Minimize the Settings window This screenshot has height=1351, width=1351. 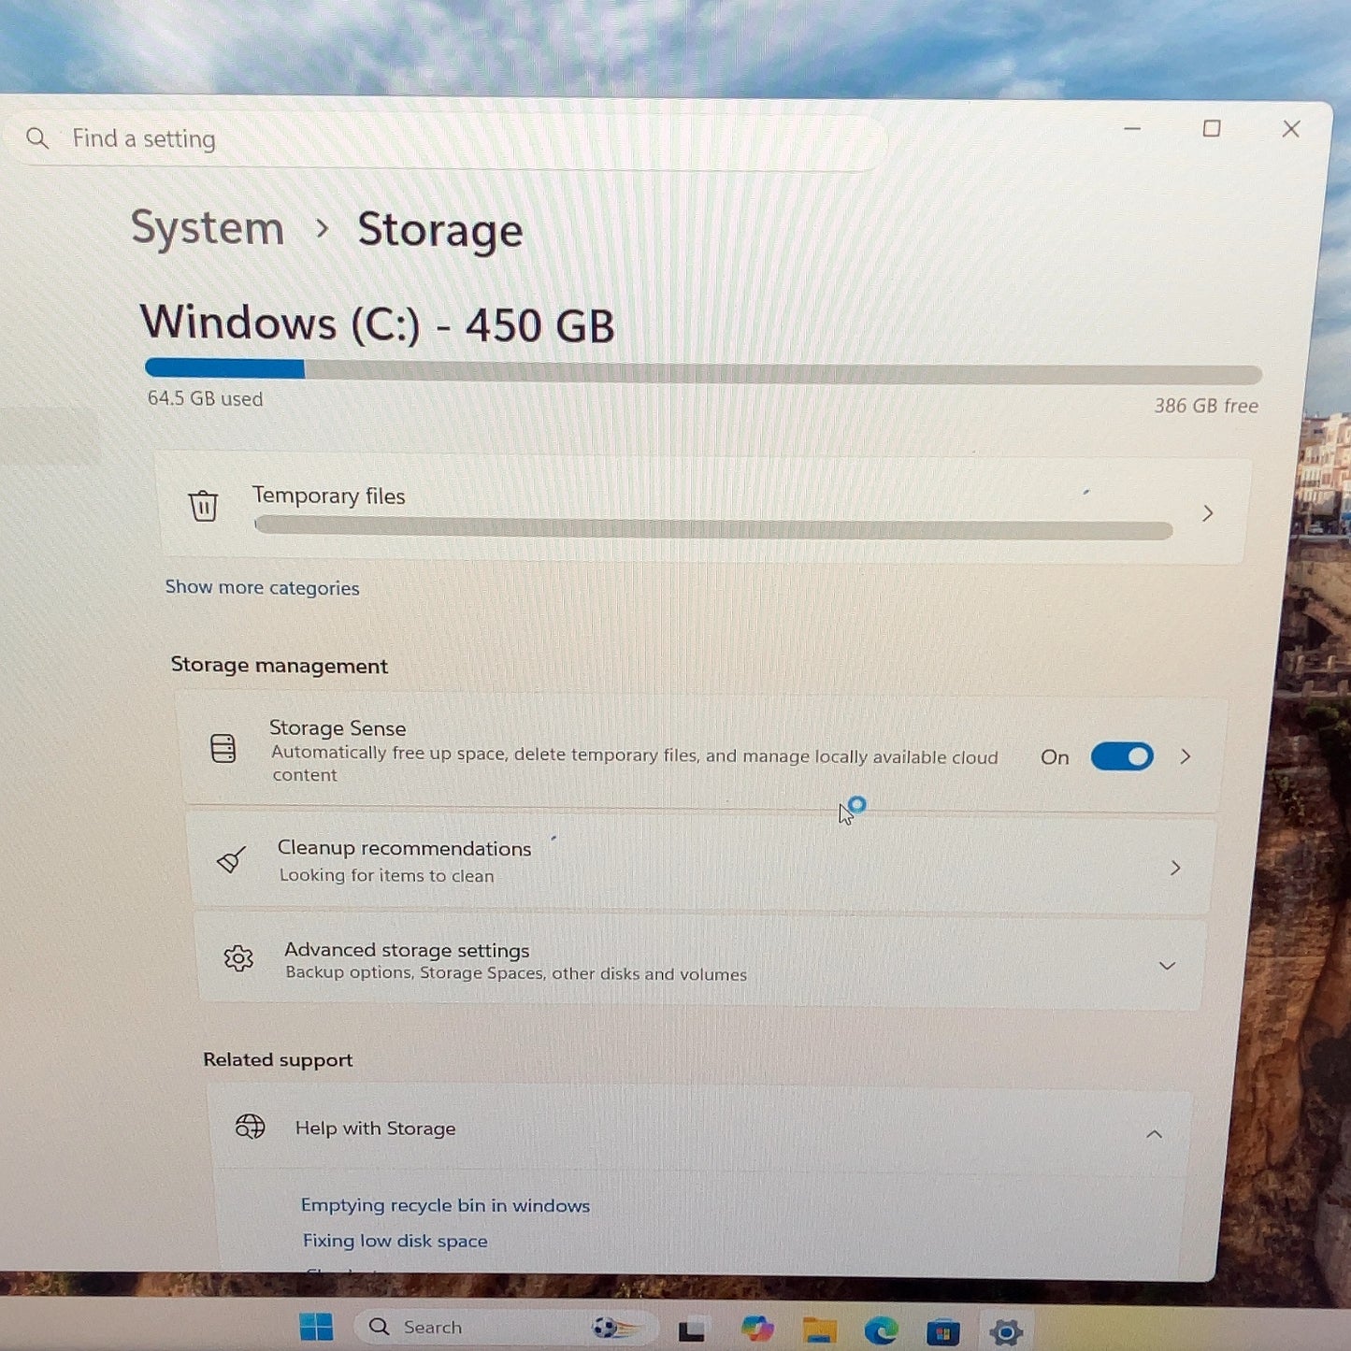[1132, 128]
